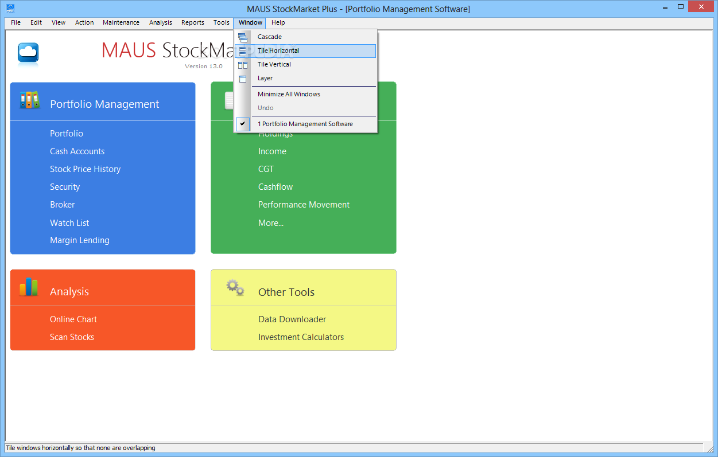Open the Tools menu
The width and height of the screenshot is (718, 457).
pyautogui.click(x=222, y=22)
